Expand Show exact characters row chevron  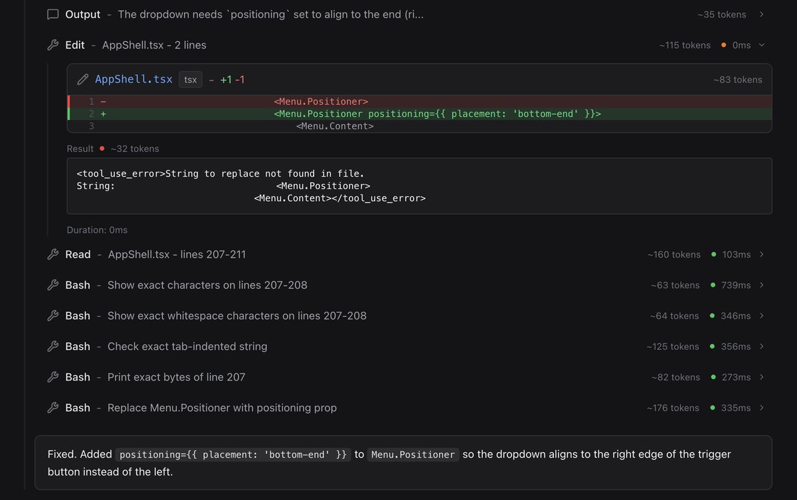coord(761,285)
